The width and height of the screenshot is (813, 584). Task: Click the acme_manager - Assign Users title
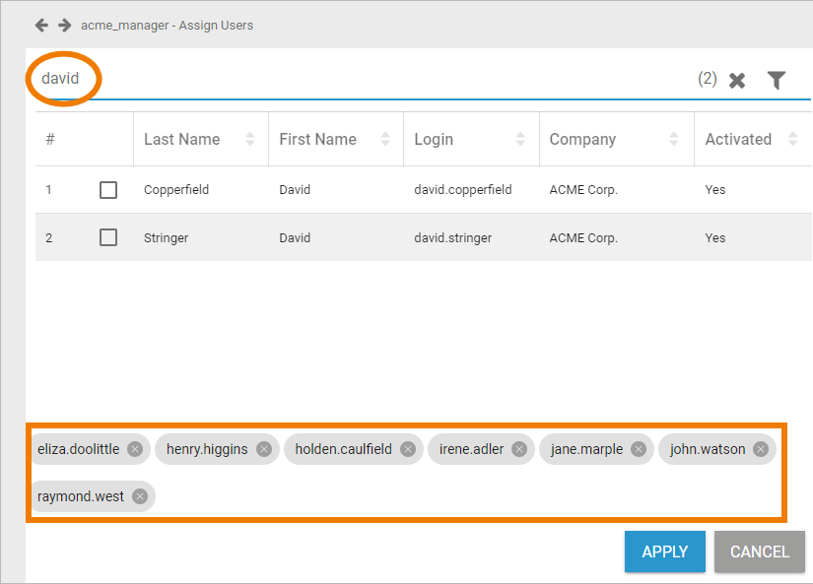click(167, 26)
